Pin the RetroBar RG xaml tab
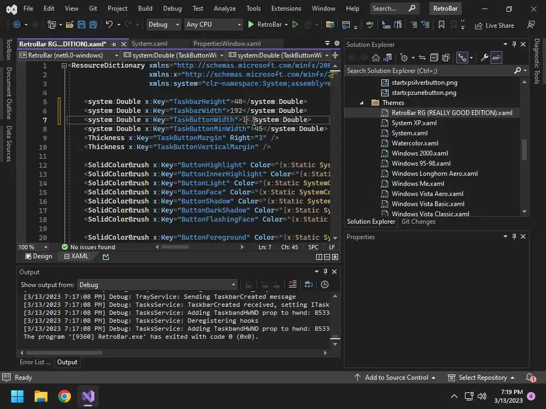This screenshot has height=409, width=546. (x=114, y=44)
